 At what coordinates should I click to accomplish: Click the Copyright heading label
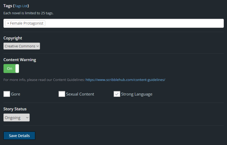pos(13,38)
